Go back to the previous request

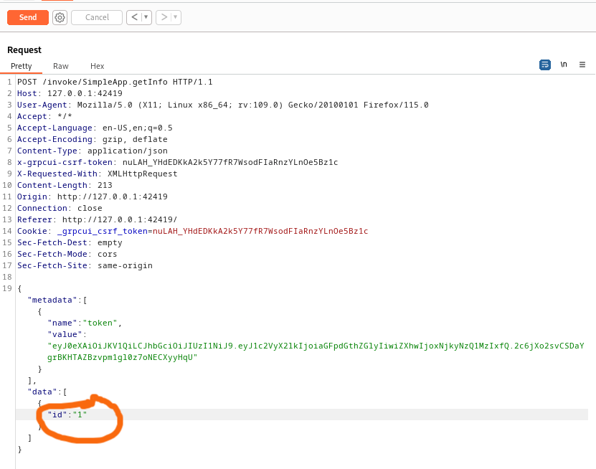[x=134, y=17]
